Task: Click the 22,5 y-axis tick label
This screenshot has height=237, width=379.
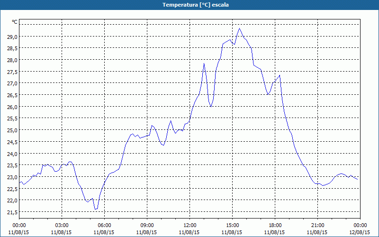Action: coord(13,189)
